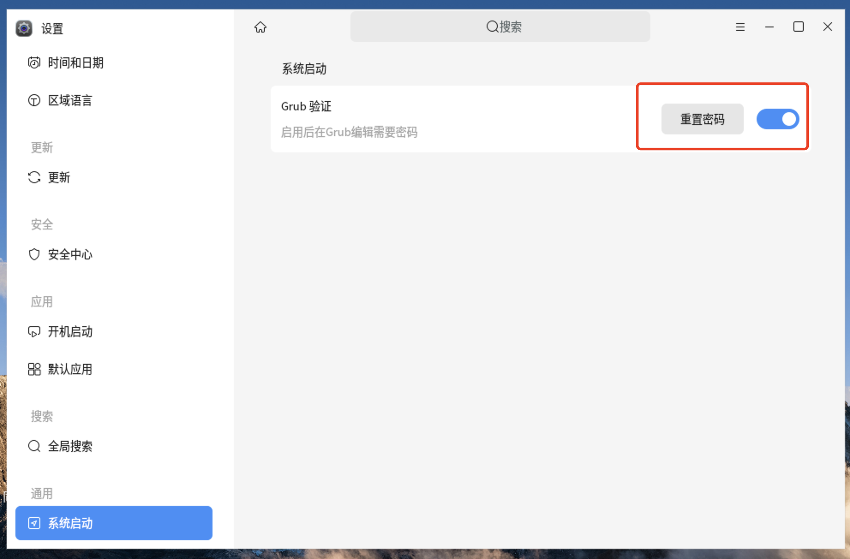Screen dimensions: 850x559
Task: Go to 安全中心 settings page
Action: pos(70,254)
